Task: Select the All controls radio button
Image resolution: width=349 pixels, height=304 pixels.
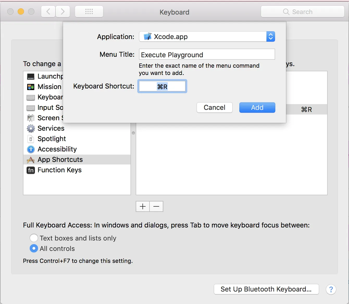Action: 34,248
